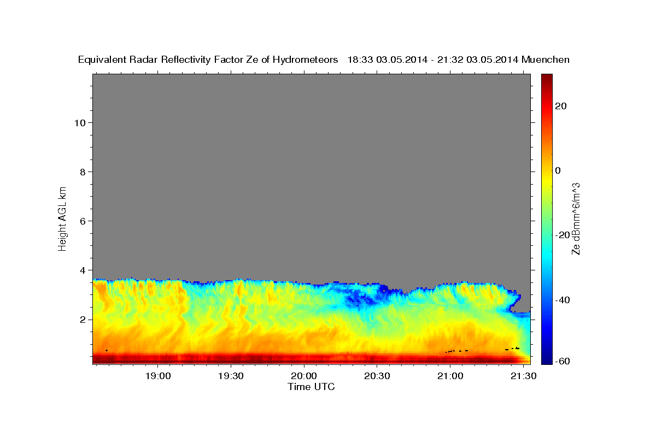Click the colorbar tick value '-60'
Screen dimensions: 656x437
[x=562, y=362]
